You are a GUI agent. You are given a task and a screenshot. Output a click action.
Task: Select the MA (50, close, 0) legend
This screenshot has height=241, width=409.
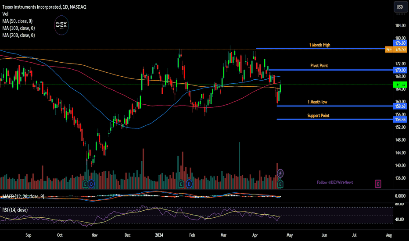[x=18, y=21]
